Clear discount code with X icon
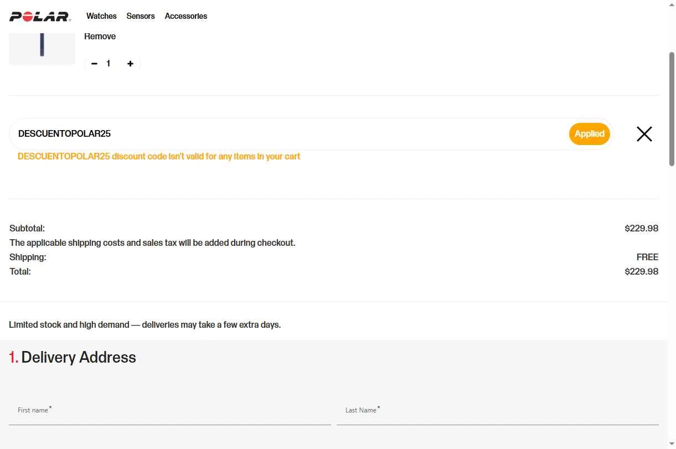 tap(644, 134)
